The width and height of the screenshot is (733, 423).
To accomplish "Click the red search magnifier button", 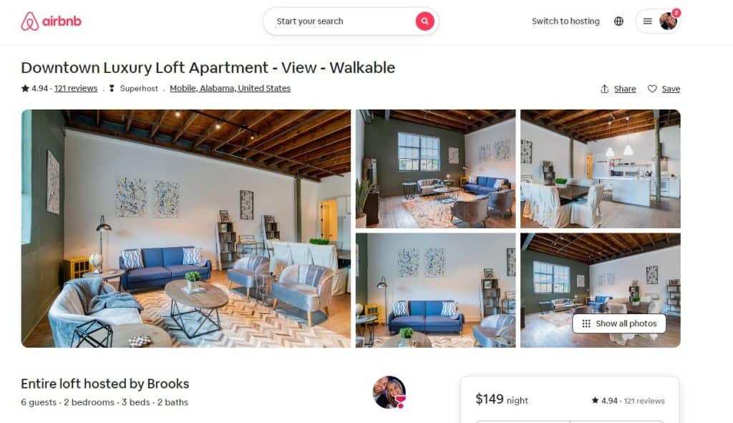I will (424, 21).
